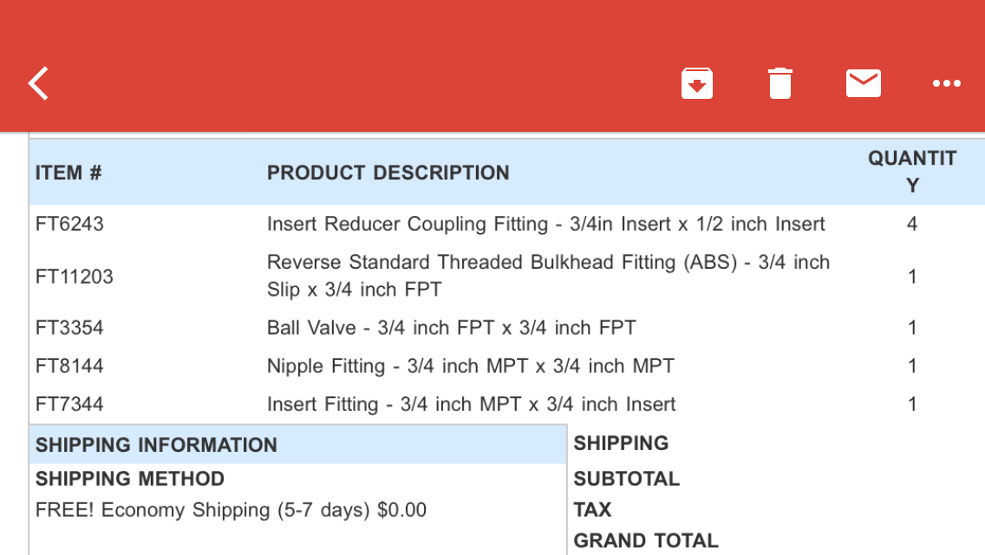The width and height of the screenshot is (985, 555).
Task: Select item number FT3354
Action: coord(69,328)
